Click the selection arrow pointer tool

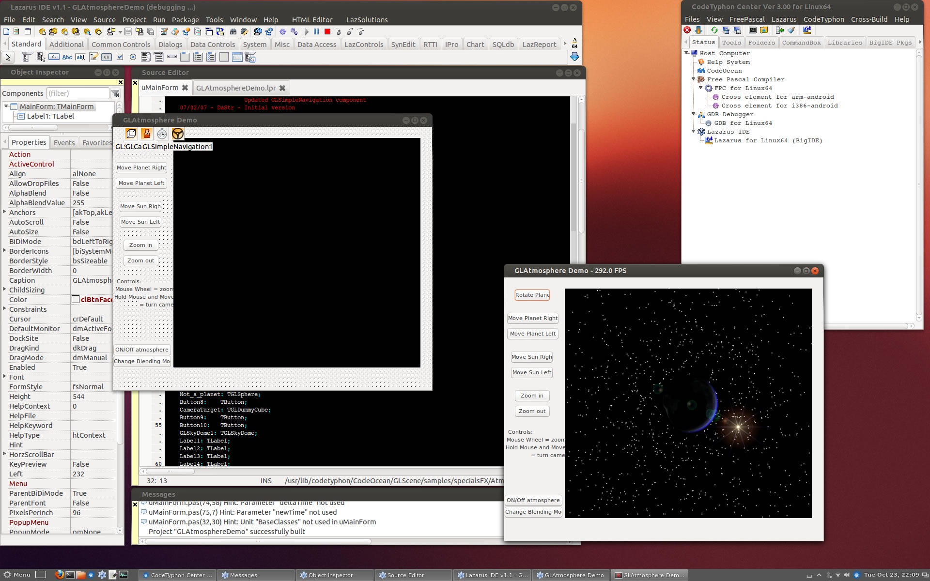pos(8,57)
